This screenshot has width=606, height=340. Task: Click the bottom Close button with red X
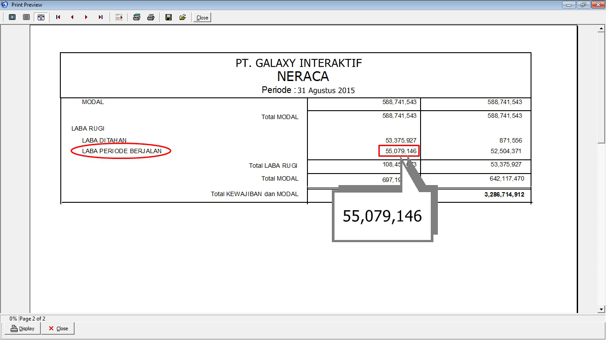[x=58, y=328]
